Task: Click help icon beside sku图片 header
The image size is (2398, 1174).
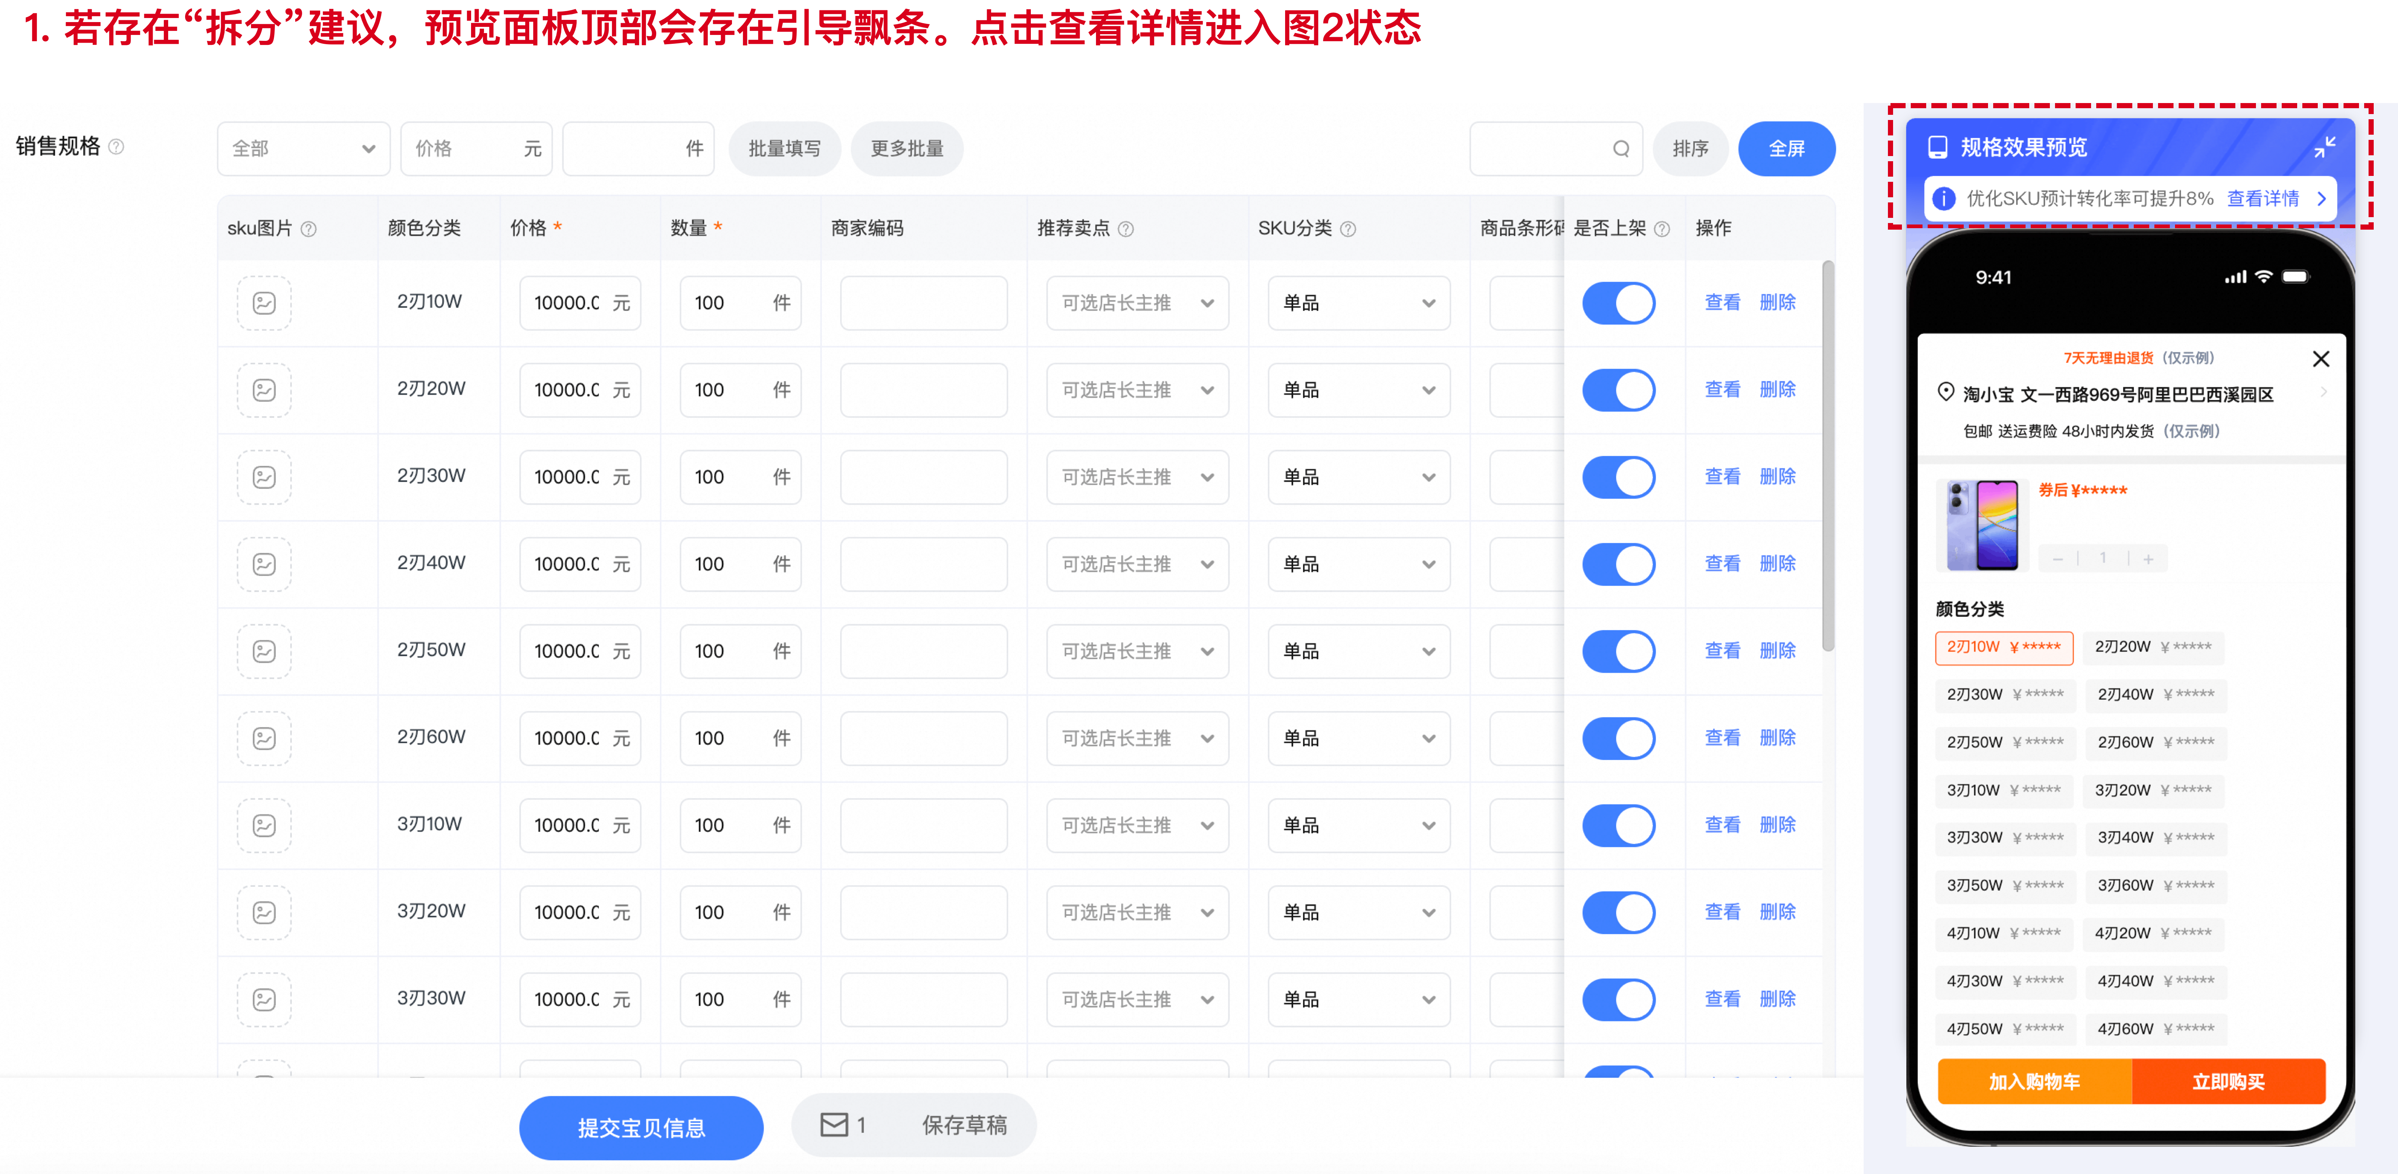Action: click(309, 229)
